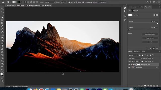Select the Move tool

click(x=2, y=9)
